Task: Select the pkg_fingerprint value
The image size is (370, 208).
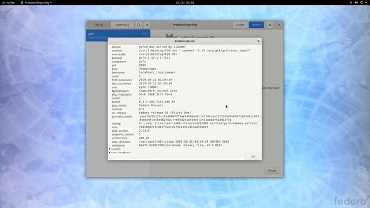Action: point(156,94)
